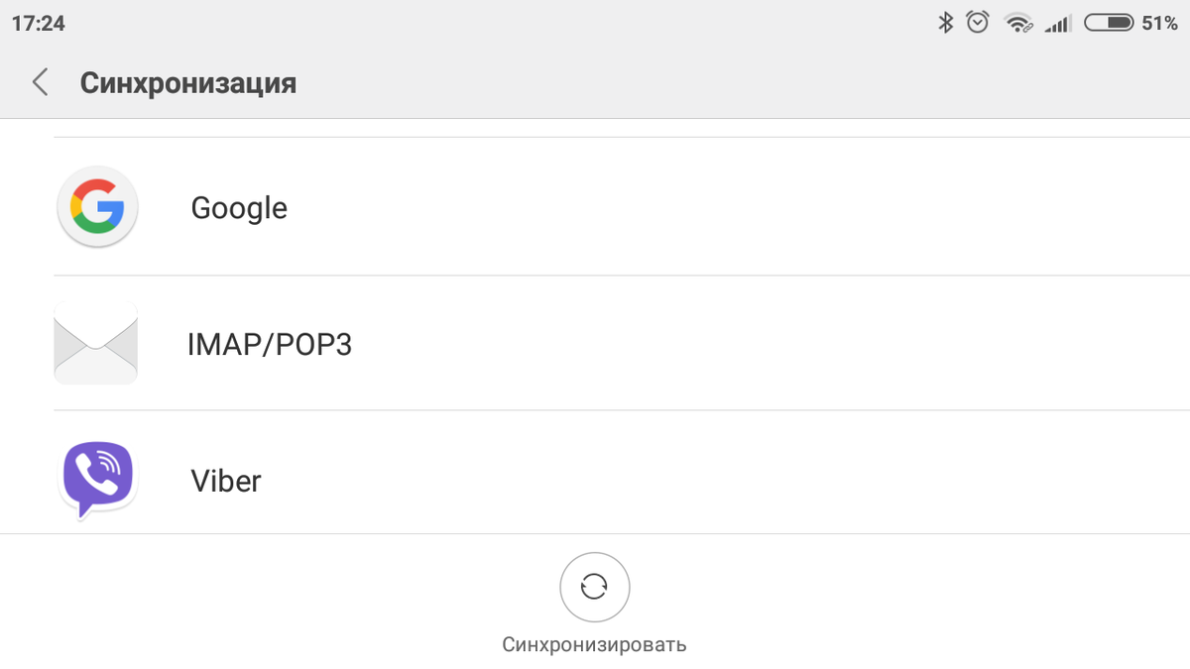The height and width of the screenshot is (669, 1190).
Task: Click the IMAP/POP3 text label
Action: pyautogui.click(x=270, y=344)
